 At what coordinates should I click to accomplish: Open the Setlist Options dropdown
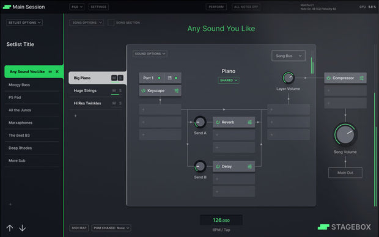point(24,23)
